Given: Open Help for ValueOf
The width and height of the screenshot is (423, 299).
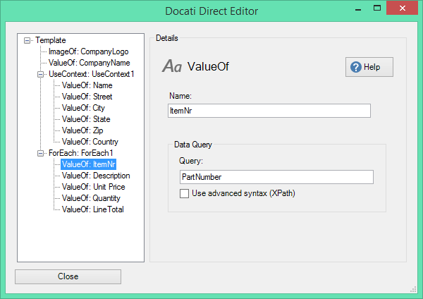Looking at the screenshot, I should click(369, 67).
